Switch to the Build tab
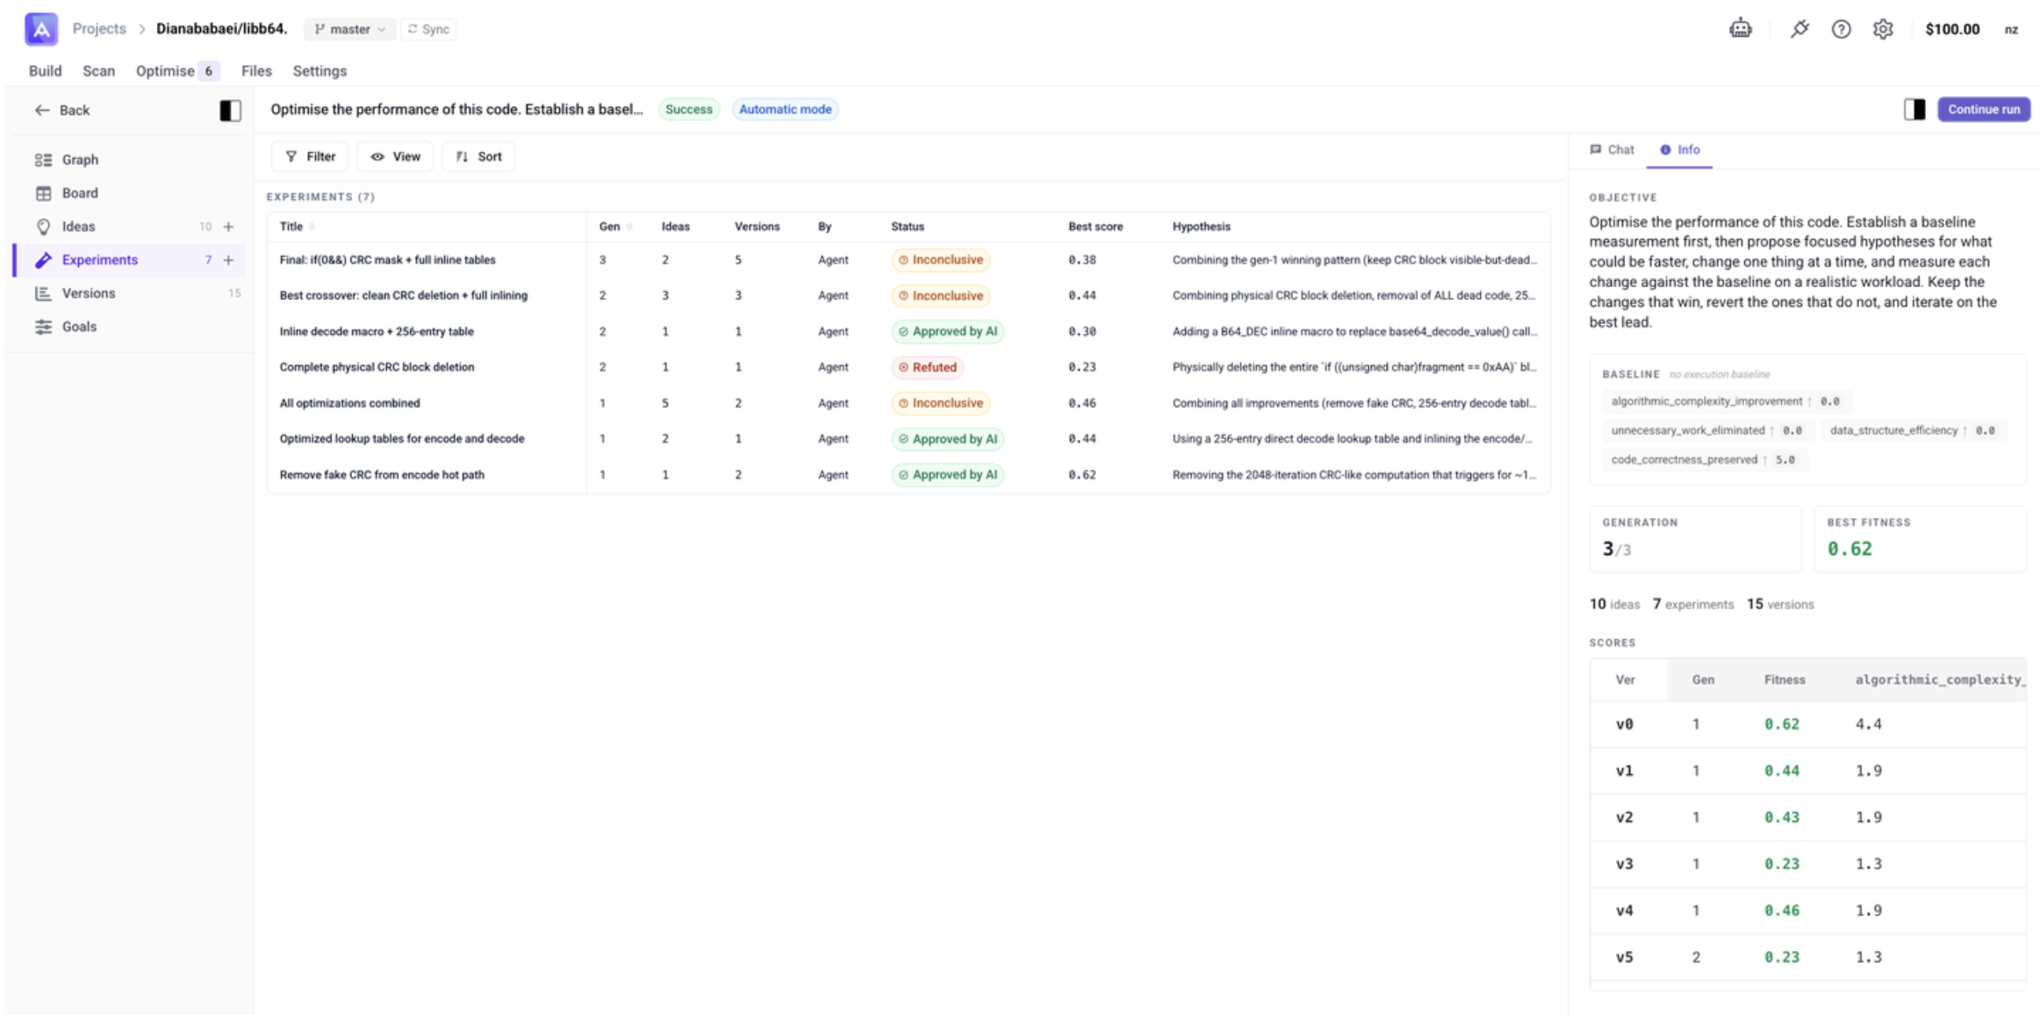 tap(45, 70)
